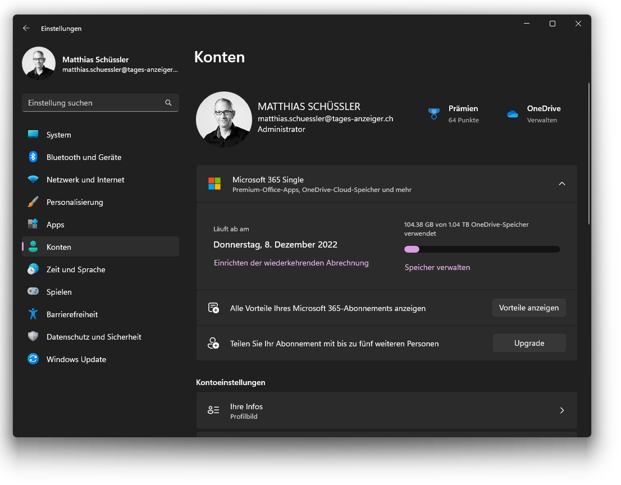This screenshot has width=621, height=485.
Task: Click the Konten person icon
Action: pos(33,246)
